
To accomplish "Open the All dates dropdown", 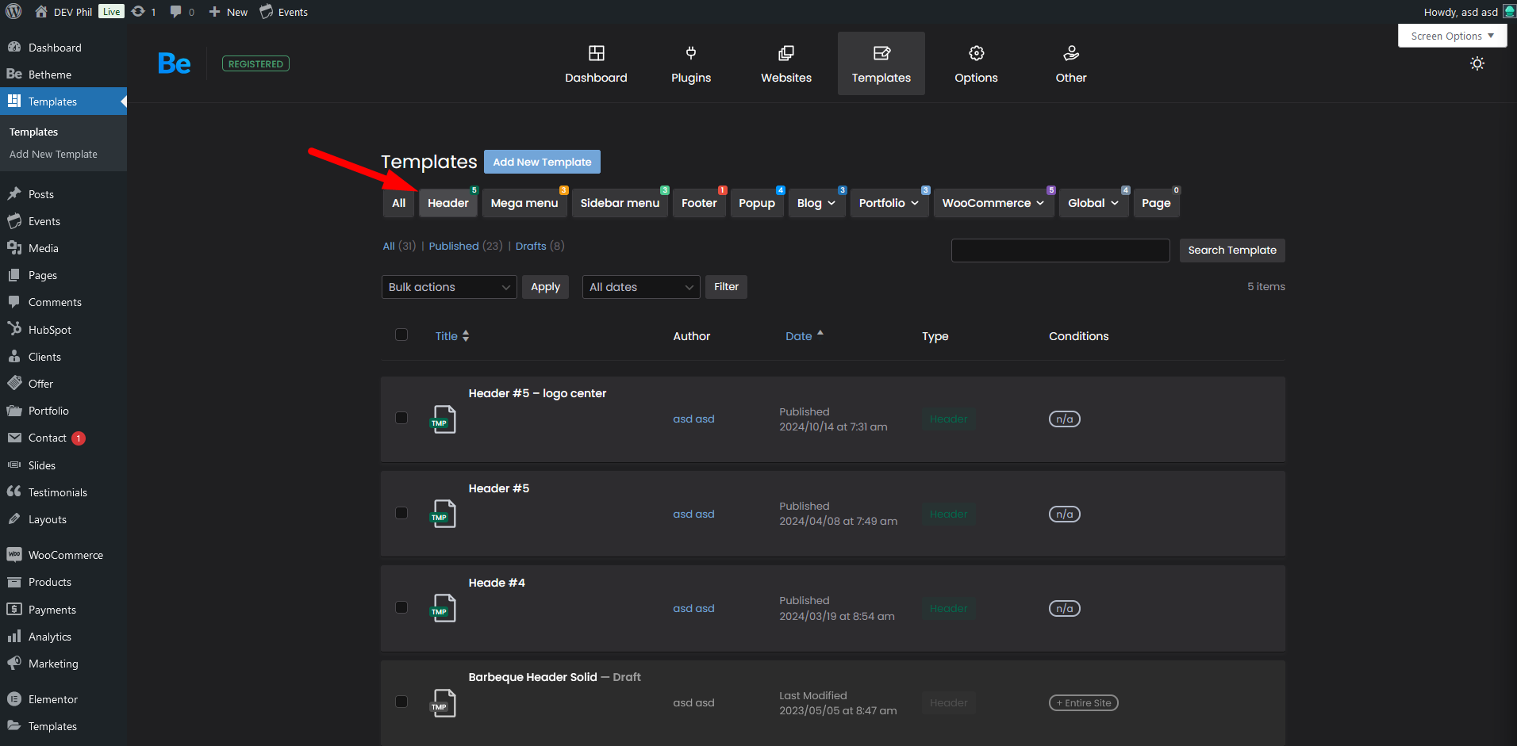I will [641, 287].
